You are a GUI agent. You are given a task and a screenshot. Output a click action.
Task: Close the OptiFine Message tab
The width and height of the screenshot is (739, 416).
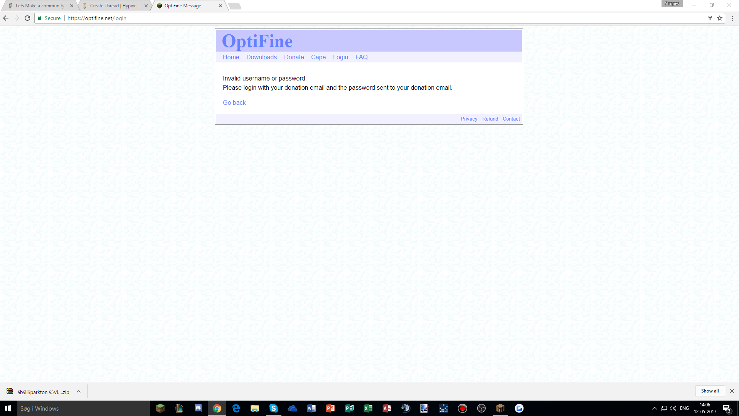click(x=221, y=6)
